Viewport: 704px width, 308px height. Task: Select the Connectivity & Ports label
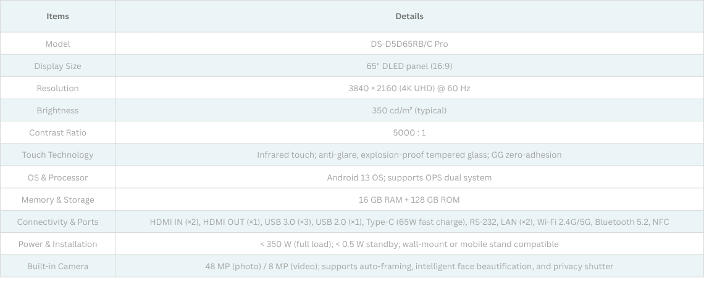tap(57, 222)
